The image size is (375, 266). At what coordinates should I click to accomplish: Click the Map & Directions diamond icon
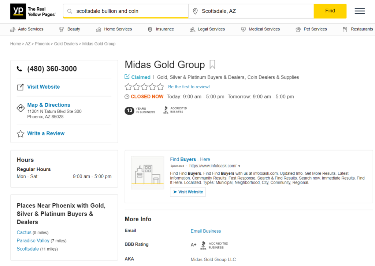pyautogui.click(x=21, y=108)
